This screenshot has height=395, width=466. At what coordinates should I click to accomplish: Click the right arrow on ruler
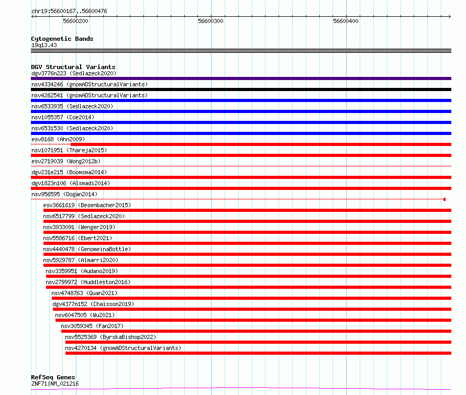[x=449, y=16]
